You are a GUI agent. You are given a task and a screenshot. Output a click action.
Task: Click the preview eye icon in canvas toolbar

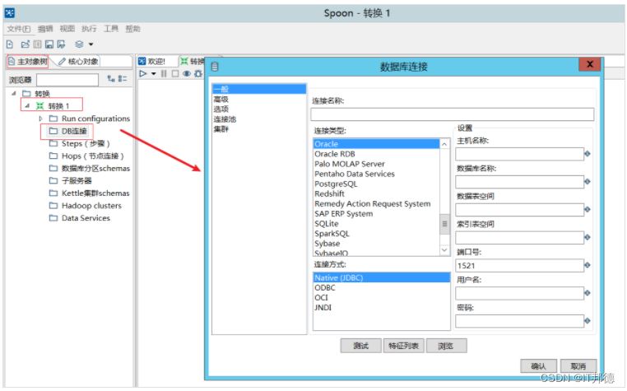[187, 74]
